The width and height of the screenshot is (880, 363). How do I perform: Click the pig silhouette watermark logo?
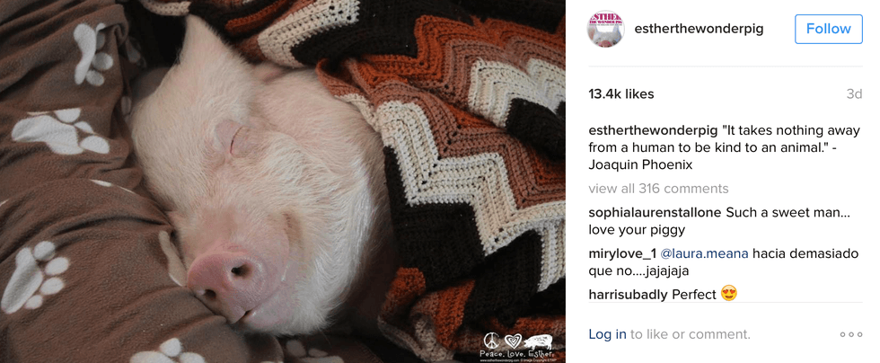pos(538,341)
